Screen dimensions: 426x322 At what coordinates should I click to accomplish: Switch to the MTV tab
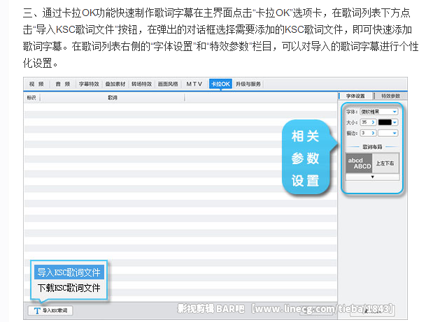click(x=194, y=83)
